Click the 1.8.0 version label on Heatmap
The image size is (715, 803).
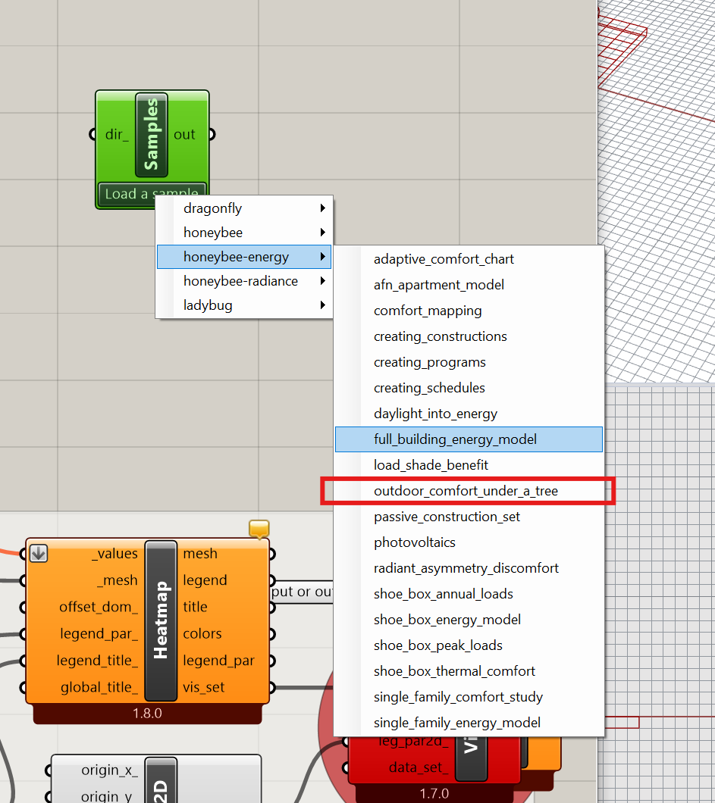[x=147, y=714]
